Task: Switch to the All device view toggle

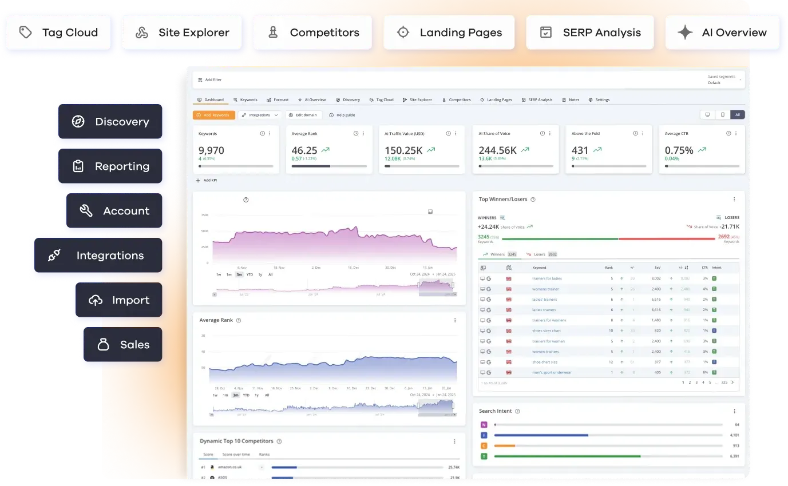Action: click(x=738, y=114)
